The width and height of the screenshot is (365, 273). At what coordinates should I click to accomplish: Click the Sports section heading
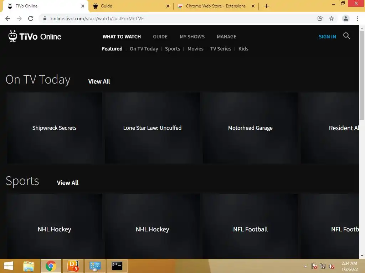click(22, 181)
